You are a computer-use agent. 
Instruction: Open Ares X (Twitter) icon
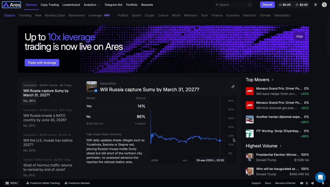click(x=307, y=183)
